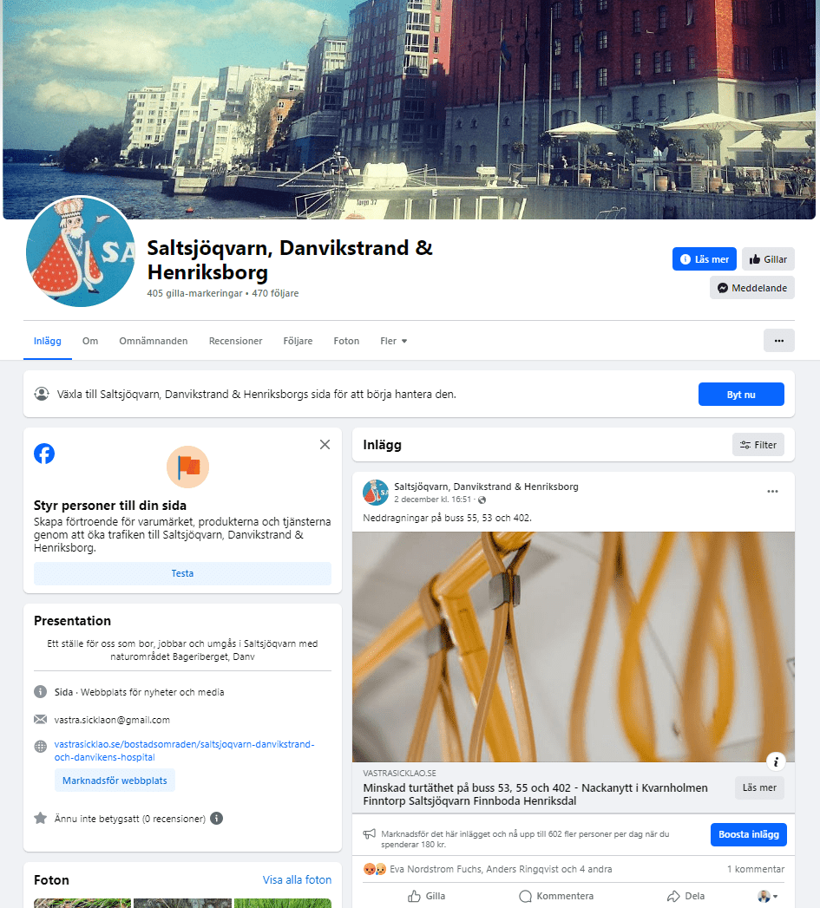820x908 pixels.
Task: Click the page profile picture avatar
Action: pyautogui.click(x=81, y=251)
